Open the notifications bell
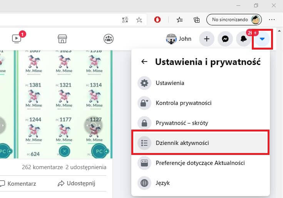Image resolution: width=283 pixels, height=198 pixels. [x=243, y=39]
